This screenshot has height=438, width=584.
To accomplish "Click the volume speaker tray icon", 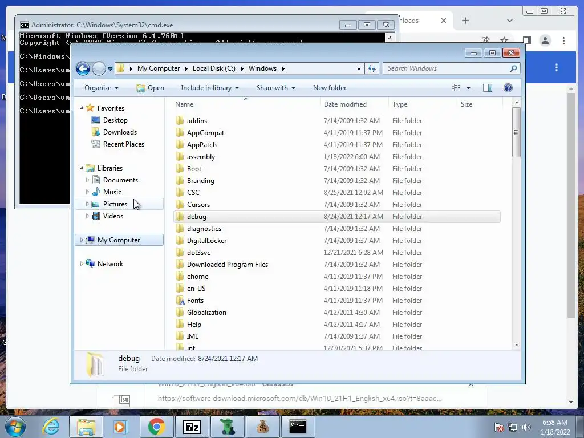I will tap(526, 427).
